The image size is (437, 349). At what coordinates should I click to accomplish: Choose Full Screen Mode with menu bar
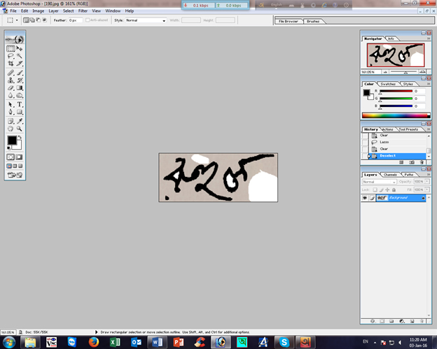pos(15,166)
